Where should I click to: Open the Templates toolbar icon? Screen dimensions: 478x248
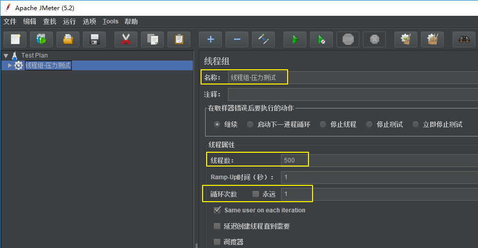[41, 39]
